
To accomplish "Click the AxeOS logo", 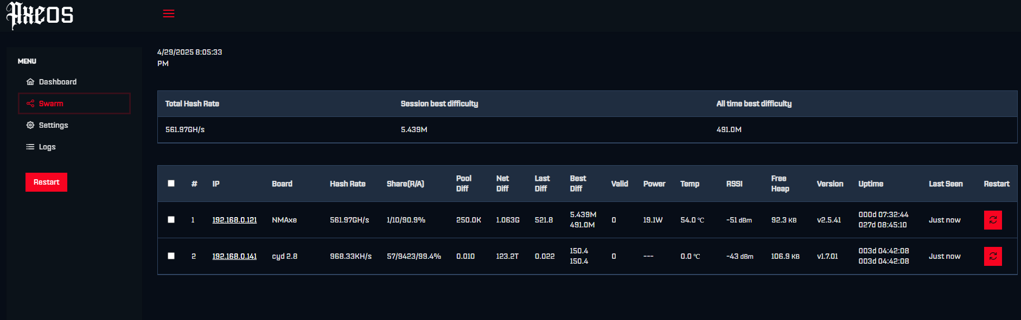I will pos(40,15).
